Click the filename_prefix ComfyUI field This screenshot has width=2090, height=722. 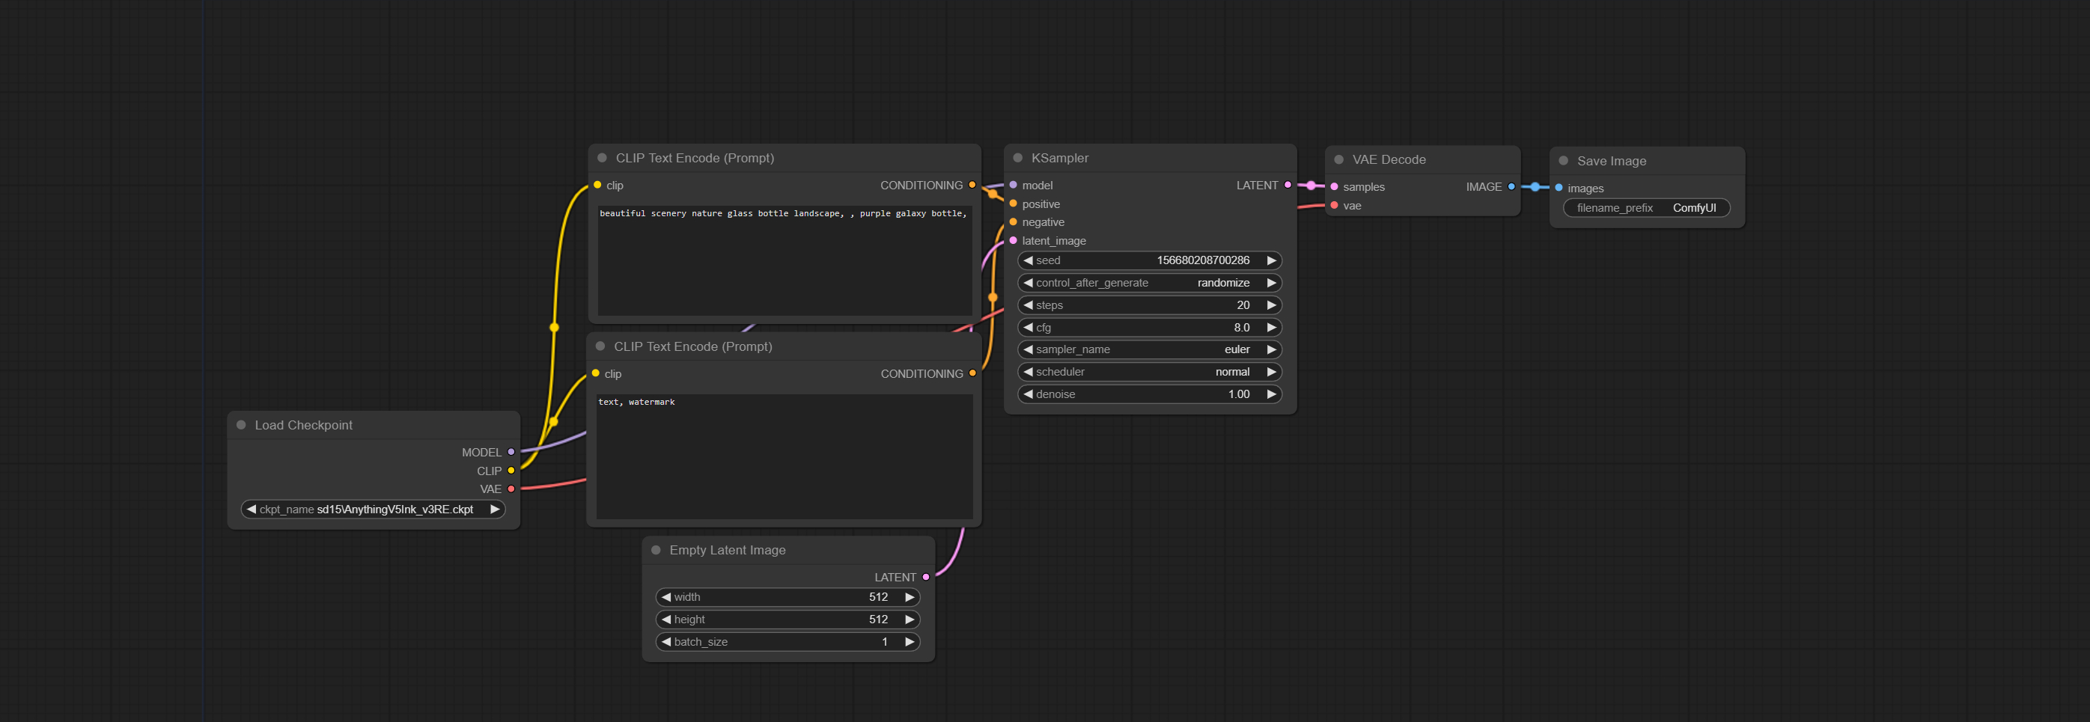coord(1646,209)
